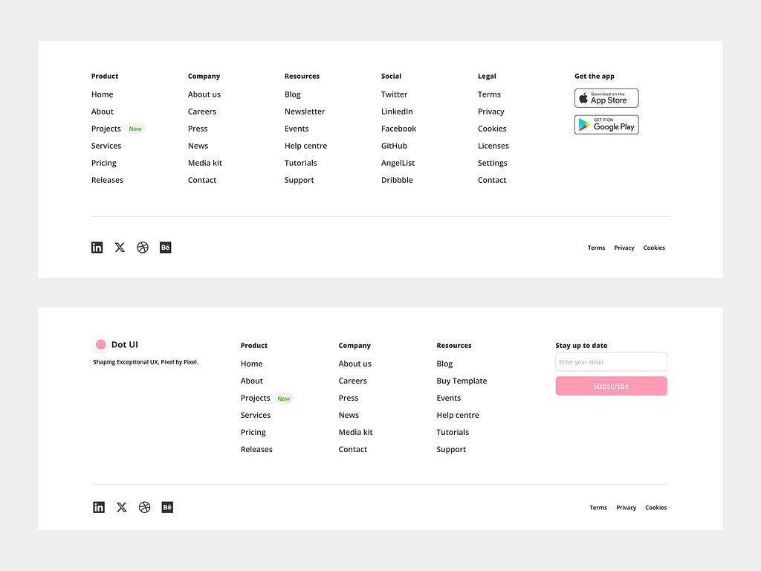Open the LinkedIn text link under Social
The image size is (761, 571).
point(397,112)
